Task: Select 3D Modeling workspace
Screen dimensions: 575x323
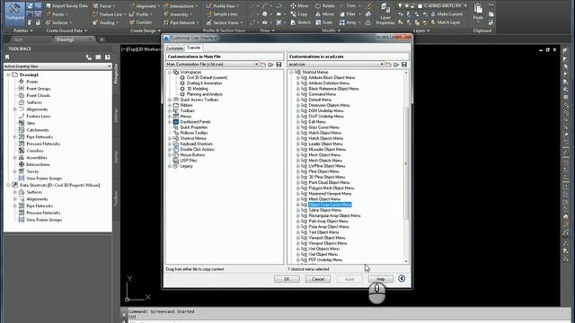Action: [x=198, y=89]
